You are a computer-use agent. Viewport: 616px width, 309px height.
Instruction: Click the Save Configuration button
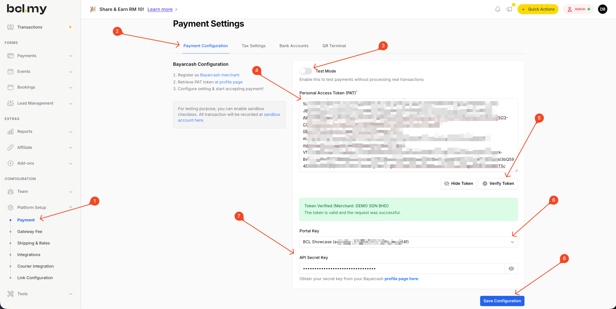click(x=502, y=301)
